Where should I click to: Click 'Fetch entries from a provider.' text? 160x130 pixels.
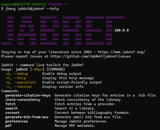[85, 104]
